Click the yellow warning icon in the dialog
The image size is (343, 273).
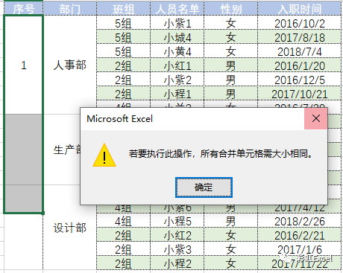(104, 155)
